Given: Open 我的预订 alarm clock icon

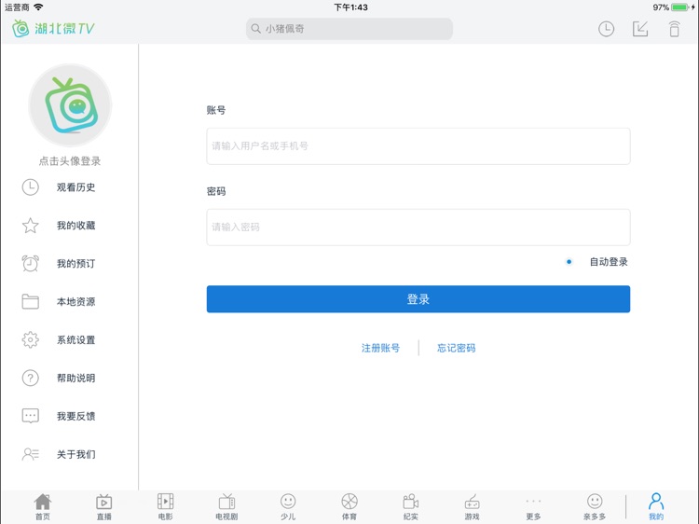Looking at the screenshot, I should pos(31,264).
